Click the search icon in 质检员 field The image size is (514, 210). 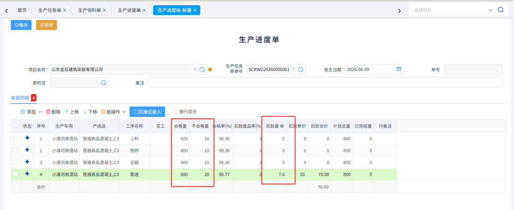click(x=103, y=83)
